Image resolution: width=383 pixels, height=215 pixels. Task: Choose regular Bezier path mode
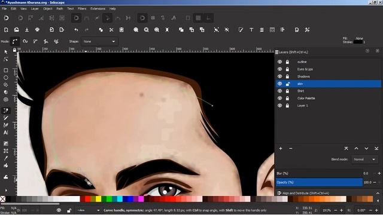point(15,41)
